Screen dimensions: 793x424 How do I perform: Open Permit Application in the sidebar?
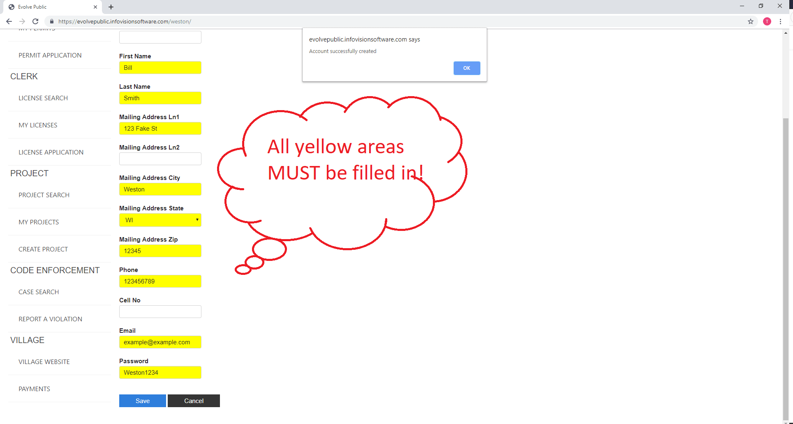(50, 55)
